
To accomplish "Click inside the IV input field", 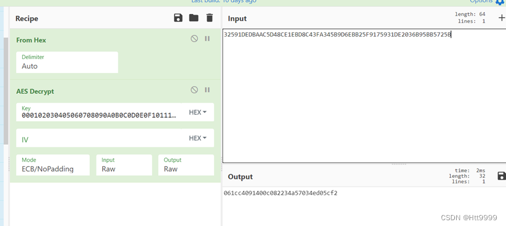I will pos(99,138).
